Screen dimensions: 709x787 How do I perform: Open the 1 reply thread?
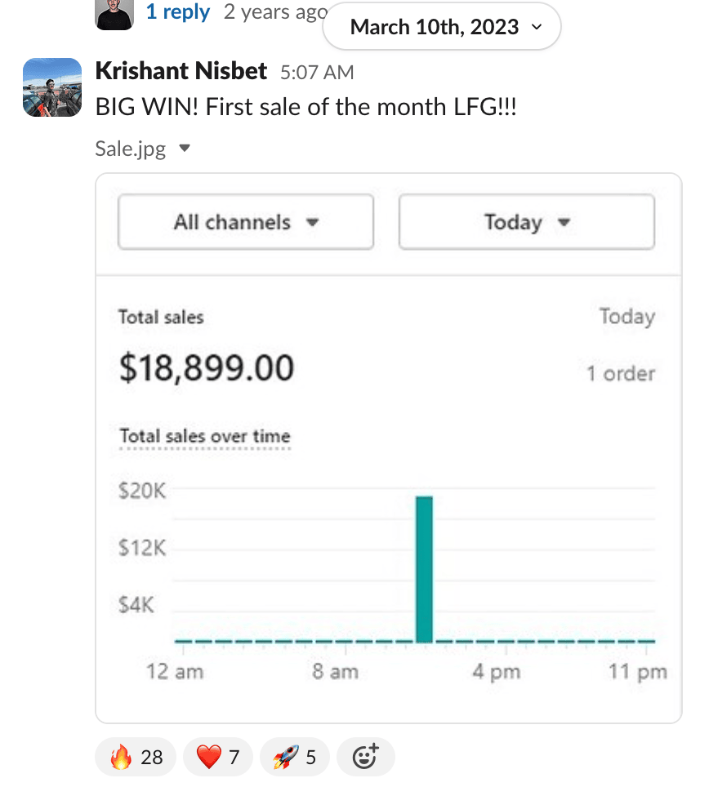[177, 12]
